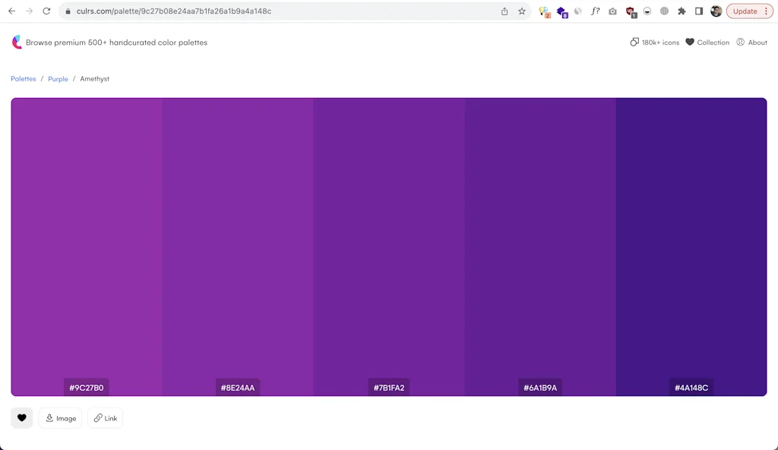Open Collection via the heart icon
Viewport: 778px width, 450px height.
click(x=690, y=42)
